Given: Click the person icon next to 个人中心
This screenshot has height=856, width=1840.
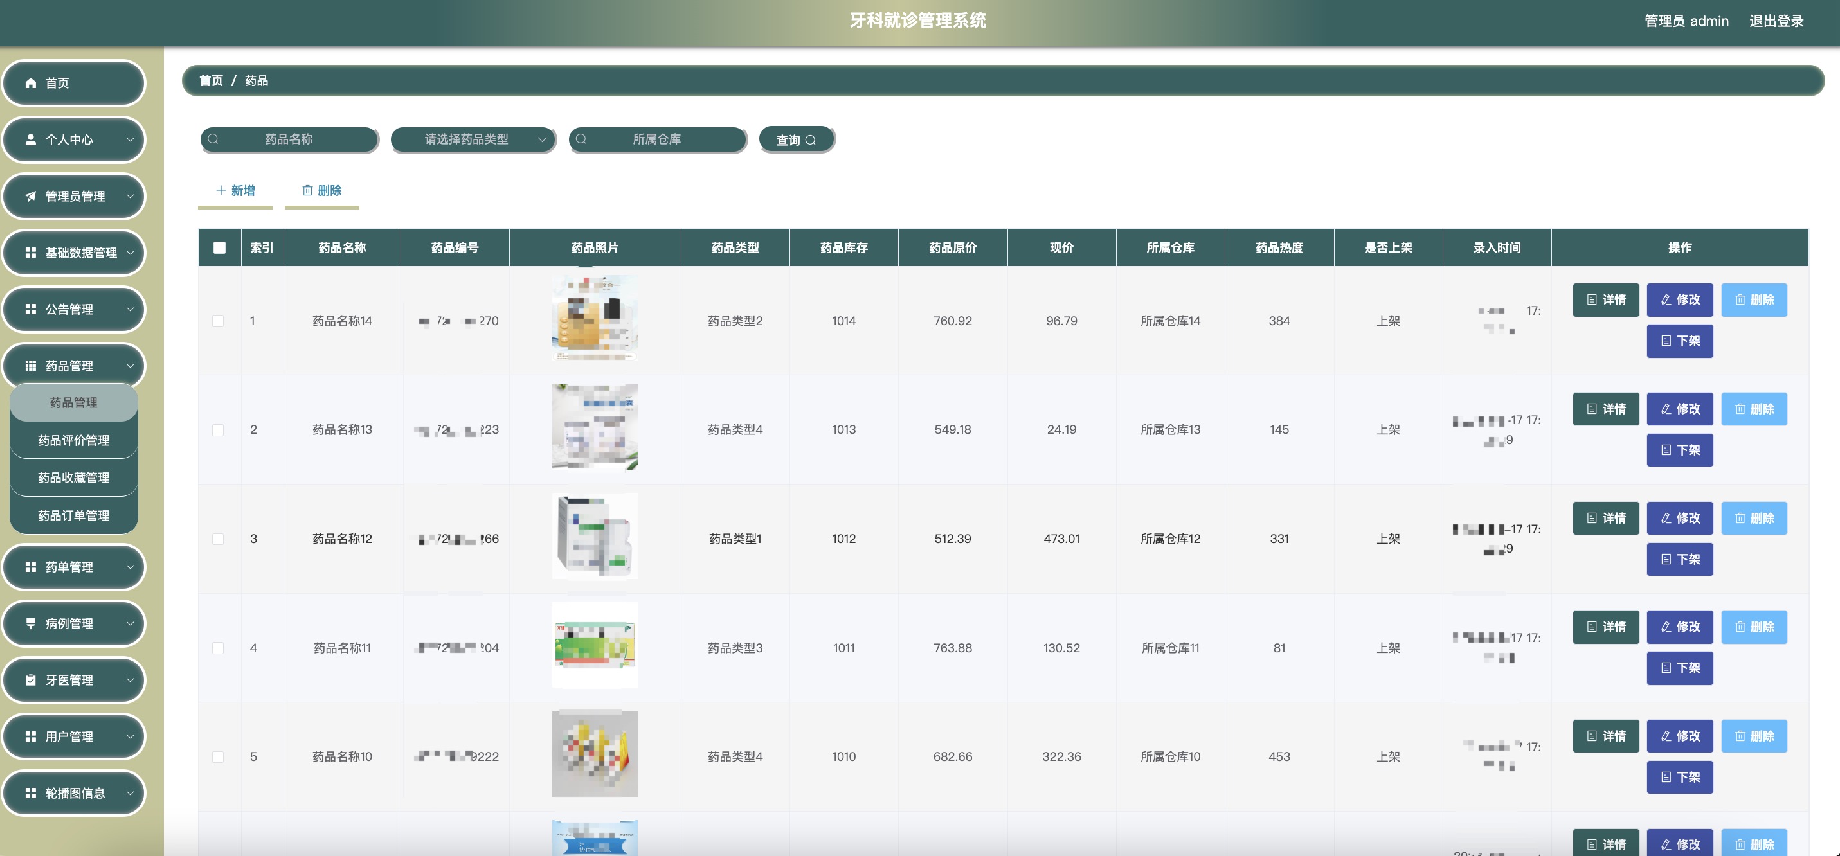Looking at the screenshot, I should [x=31, y=139].
